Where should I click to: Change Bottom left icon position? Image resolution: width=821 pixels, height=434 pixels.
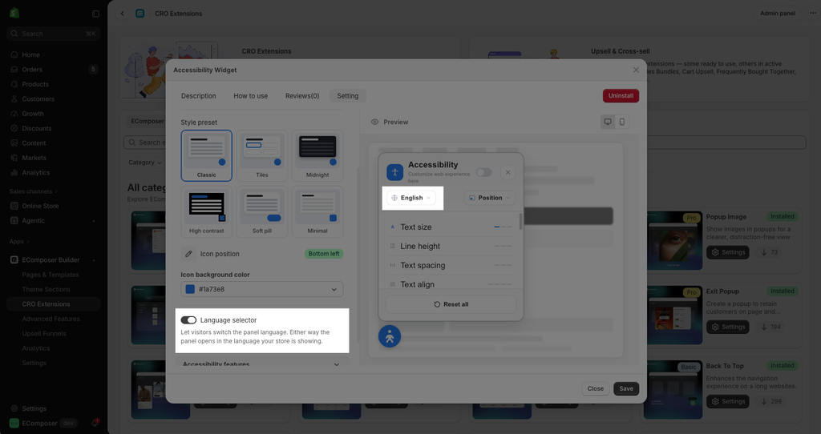[x=324, y=254]
